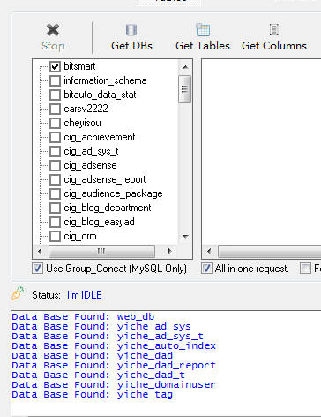321x417 pixels.
Task: Check the cig_blog_easyad checkbox
Action: (x=55, y=222)
